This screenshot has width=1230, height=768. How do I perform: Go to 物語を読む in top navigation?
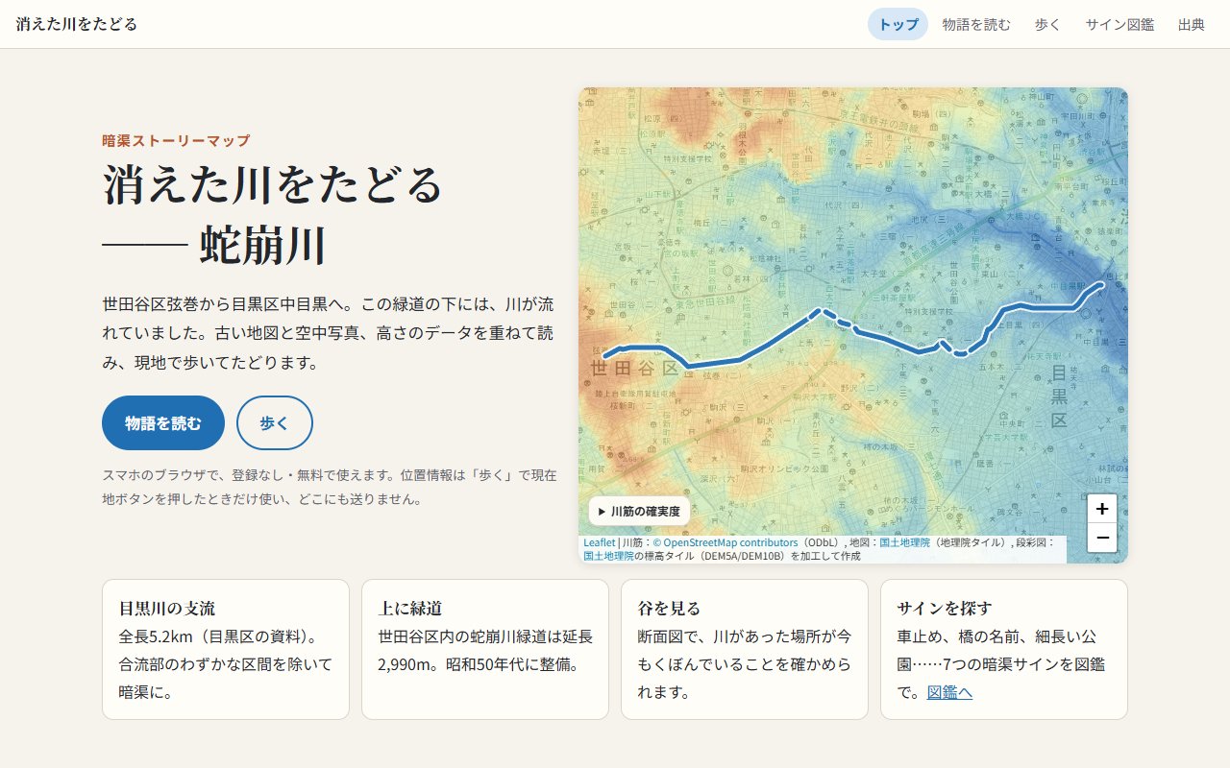(x=976, y=24)
